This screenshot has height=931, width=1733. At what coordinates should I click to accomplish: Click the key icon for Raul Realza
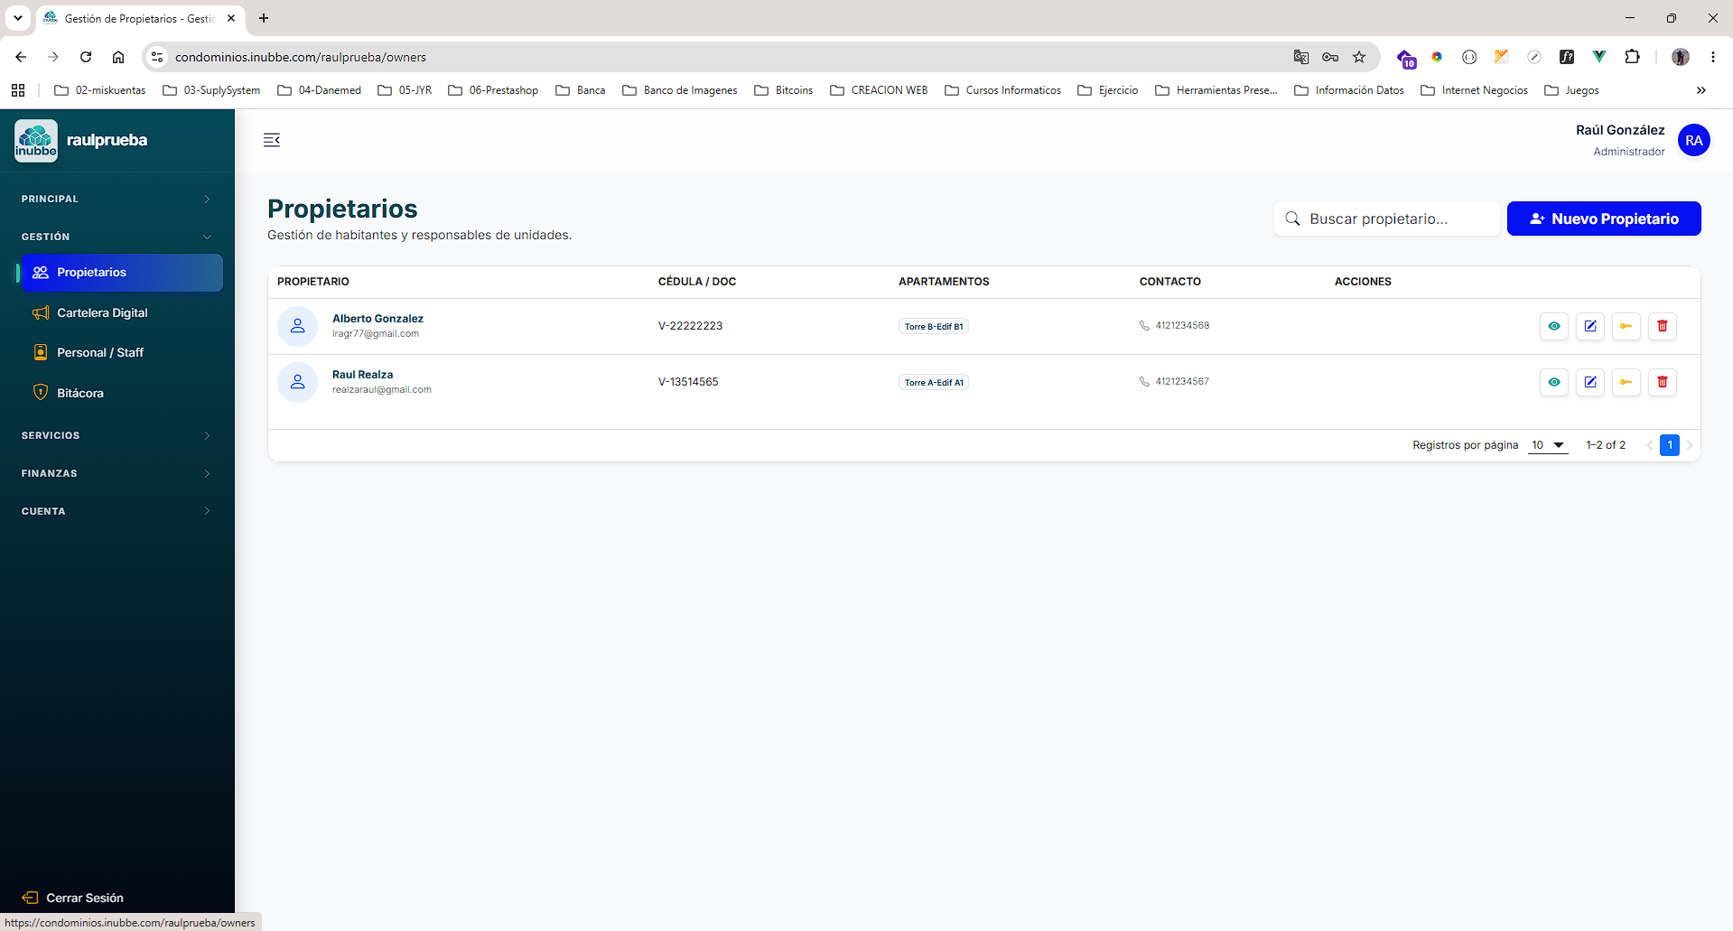[1626, 382]
